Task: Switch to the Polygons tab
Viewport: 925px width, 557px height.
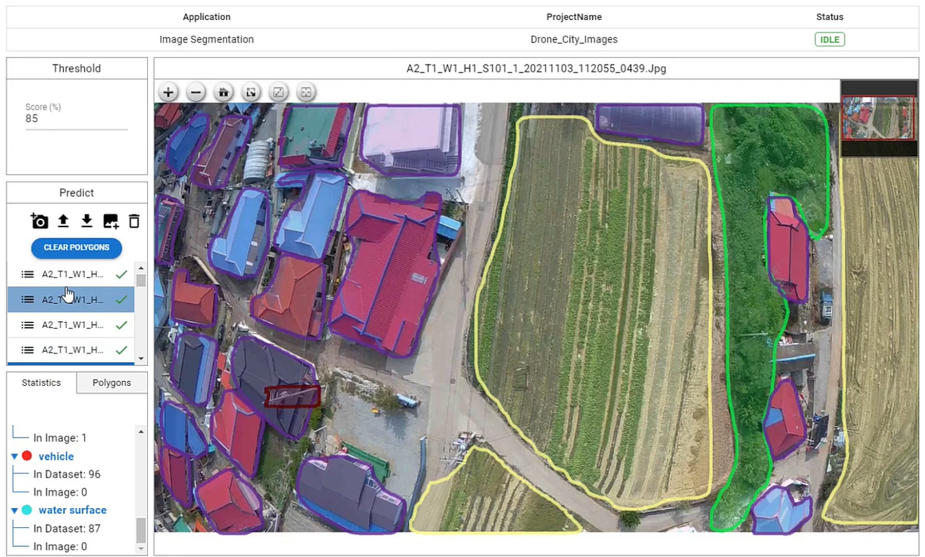Action: click(x=111, y=383)
